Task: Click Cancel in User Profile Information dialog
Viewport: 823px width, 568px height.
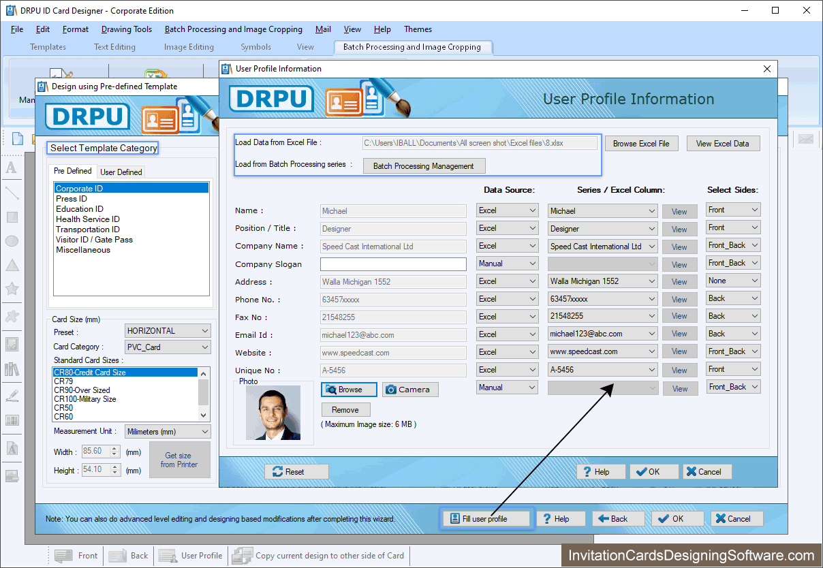Action: point(708,471)
